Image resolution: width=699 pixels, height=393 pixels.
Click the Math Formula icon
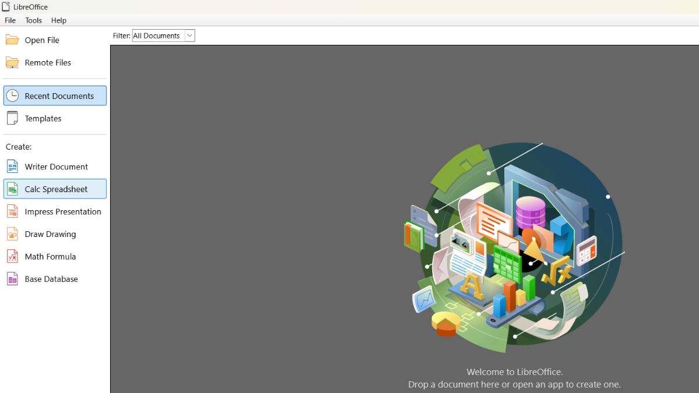coord(12,256)
